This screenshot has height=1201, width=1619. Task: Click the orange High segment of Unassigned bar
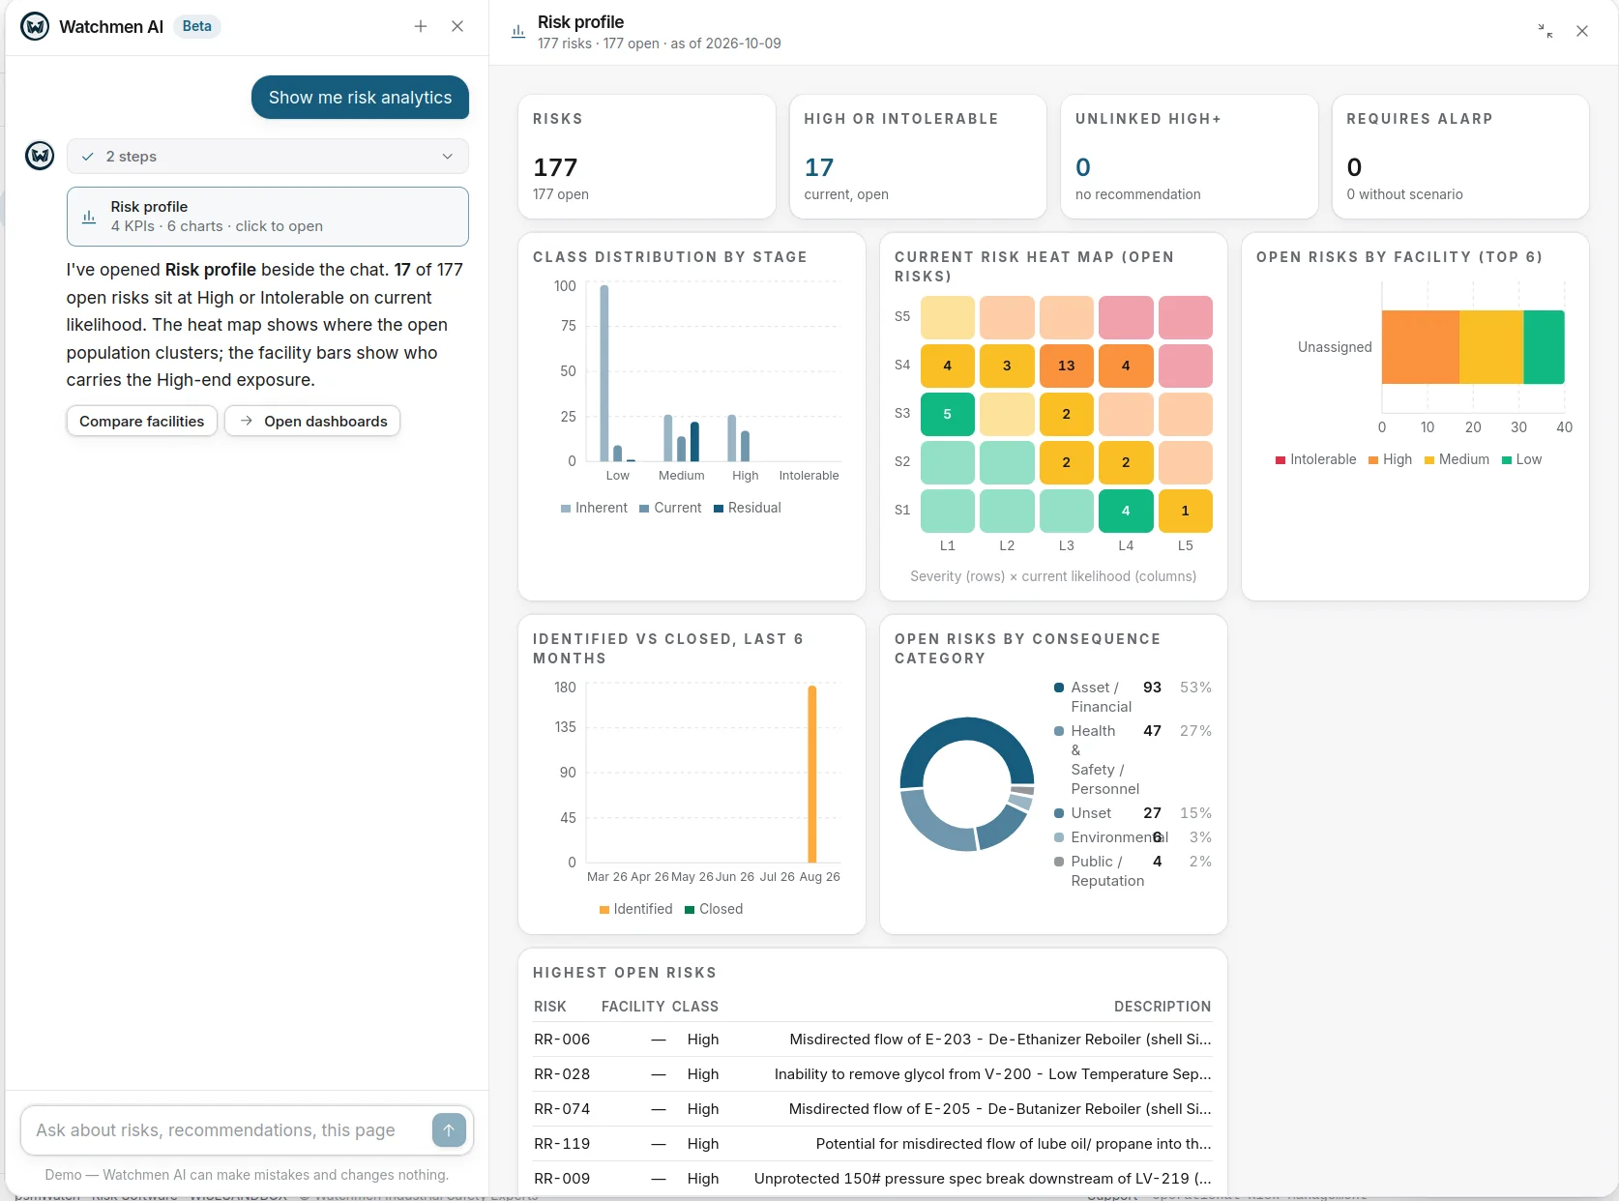point(1421,347)
